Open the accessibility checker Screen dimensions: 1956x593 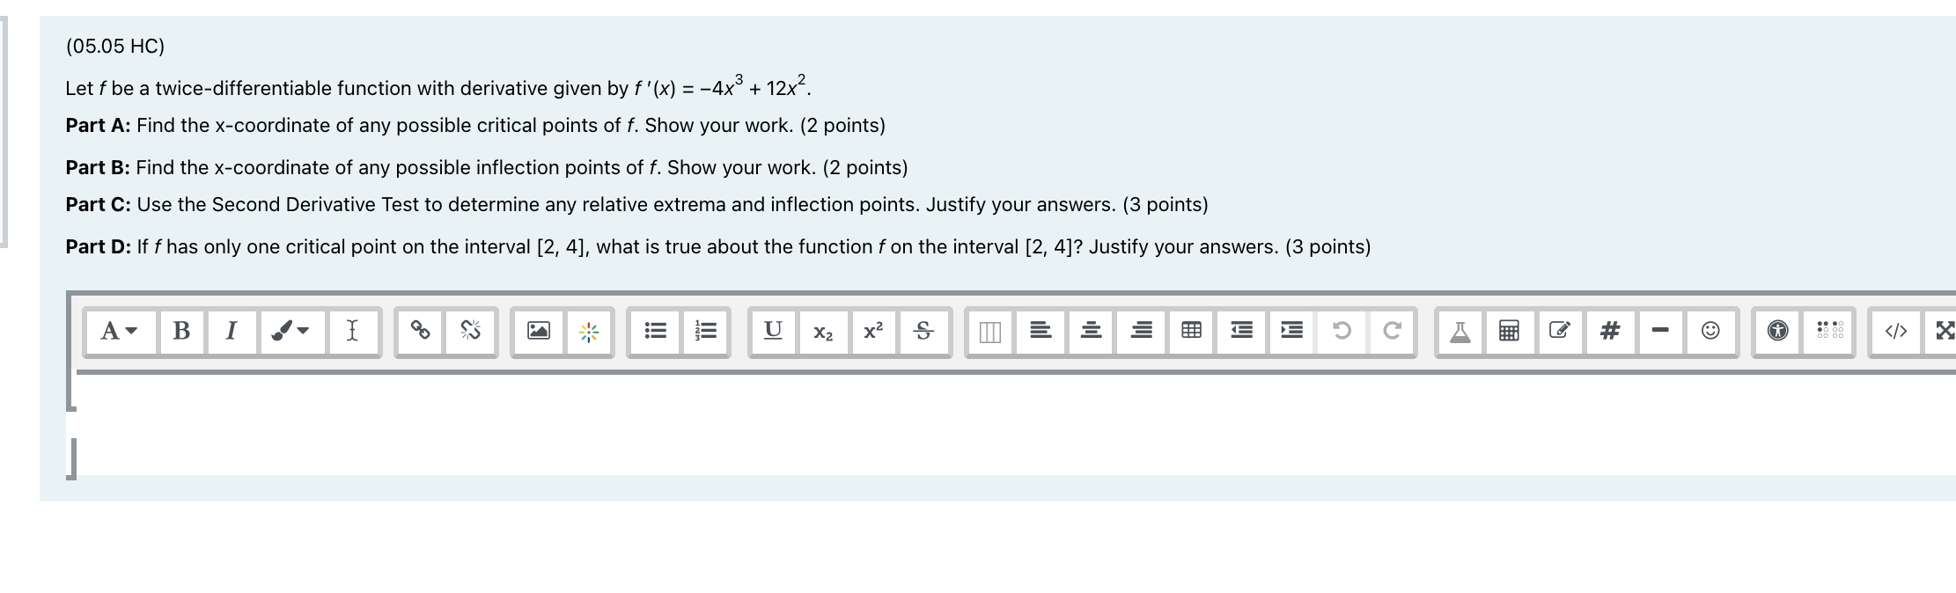click(x=1776, y=332)
